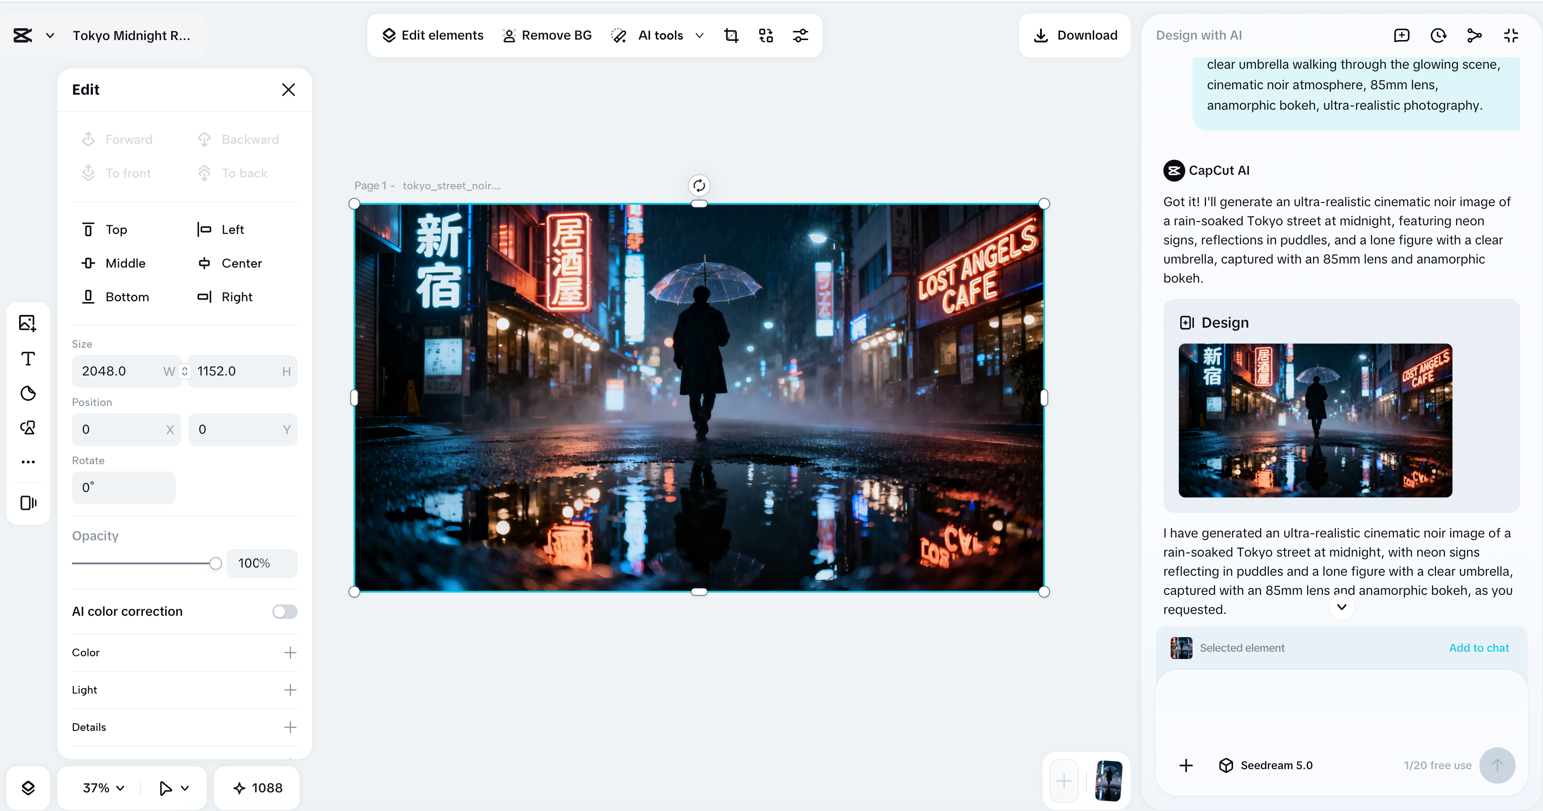The height and width of the screenshot is (811, 1543).
Task: Click Remove BG in the top toolbar
Action: (x=546, y=35)
